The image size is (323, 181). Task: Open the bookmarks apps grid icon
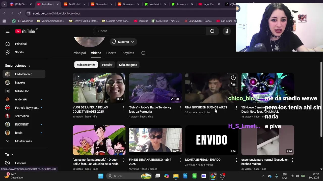(x=4, y=21)
